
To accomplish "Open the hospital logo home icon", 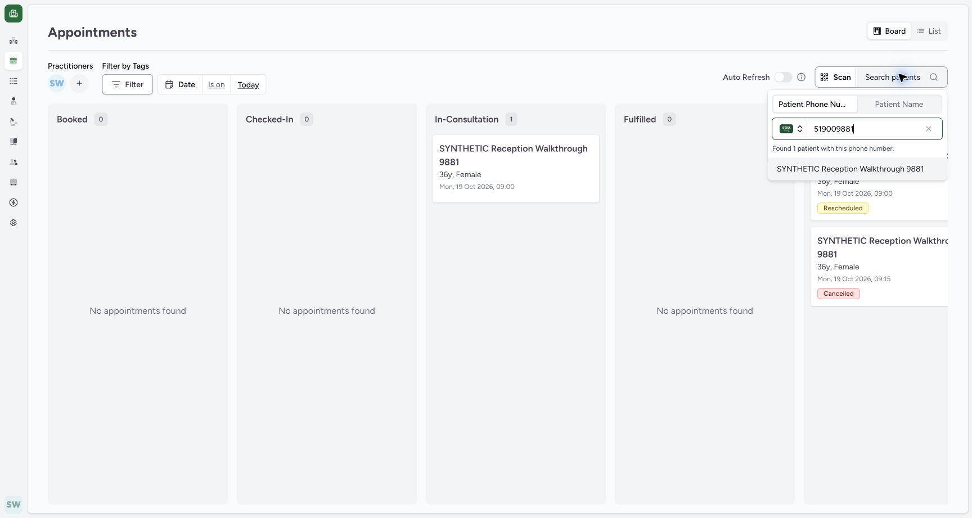I will (x=13, y=13).
